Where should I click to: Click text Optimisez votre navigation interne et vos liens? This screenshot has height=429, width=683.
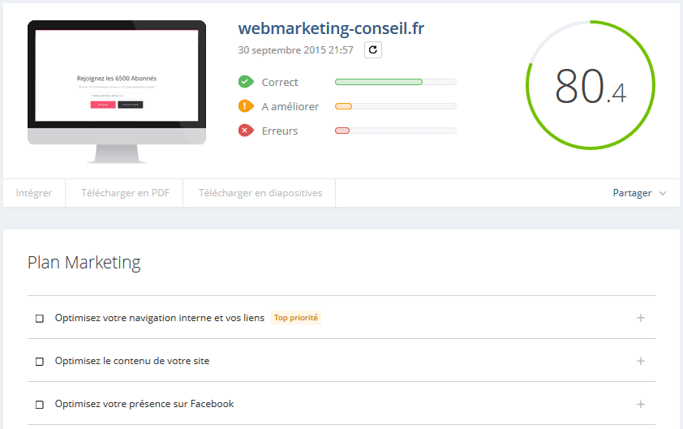160,318
